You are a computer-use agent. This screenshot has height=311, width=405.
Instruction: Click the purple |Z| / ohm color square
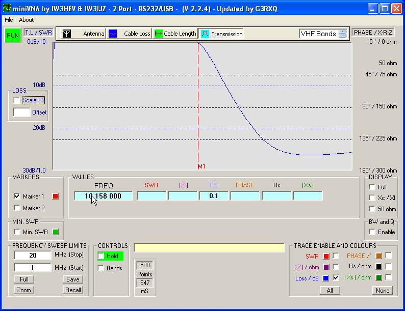326,267
